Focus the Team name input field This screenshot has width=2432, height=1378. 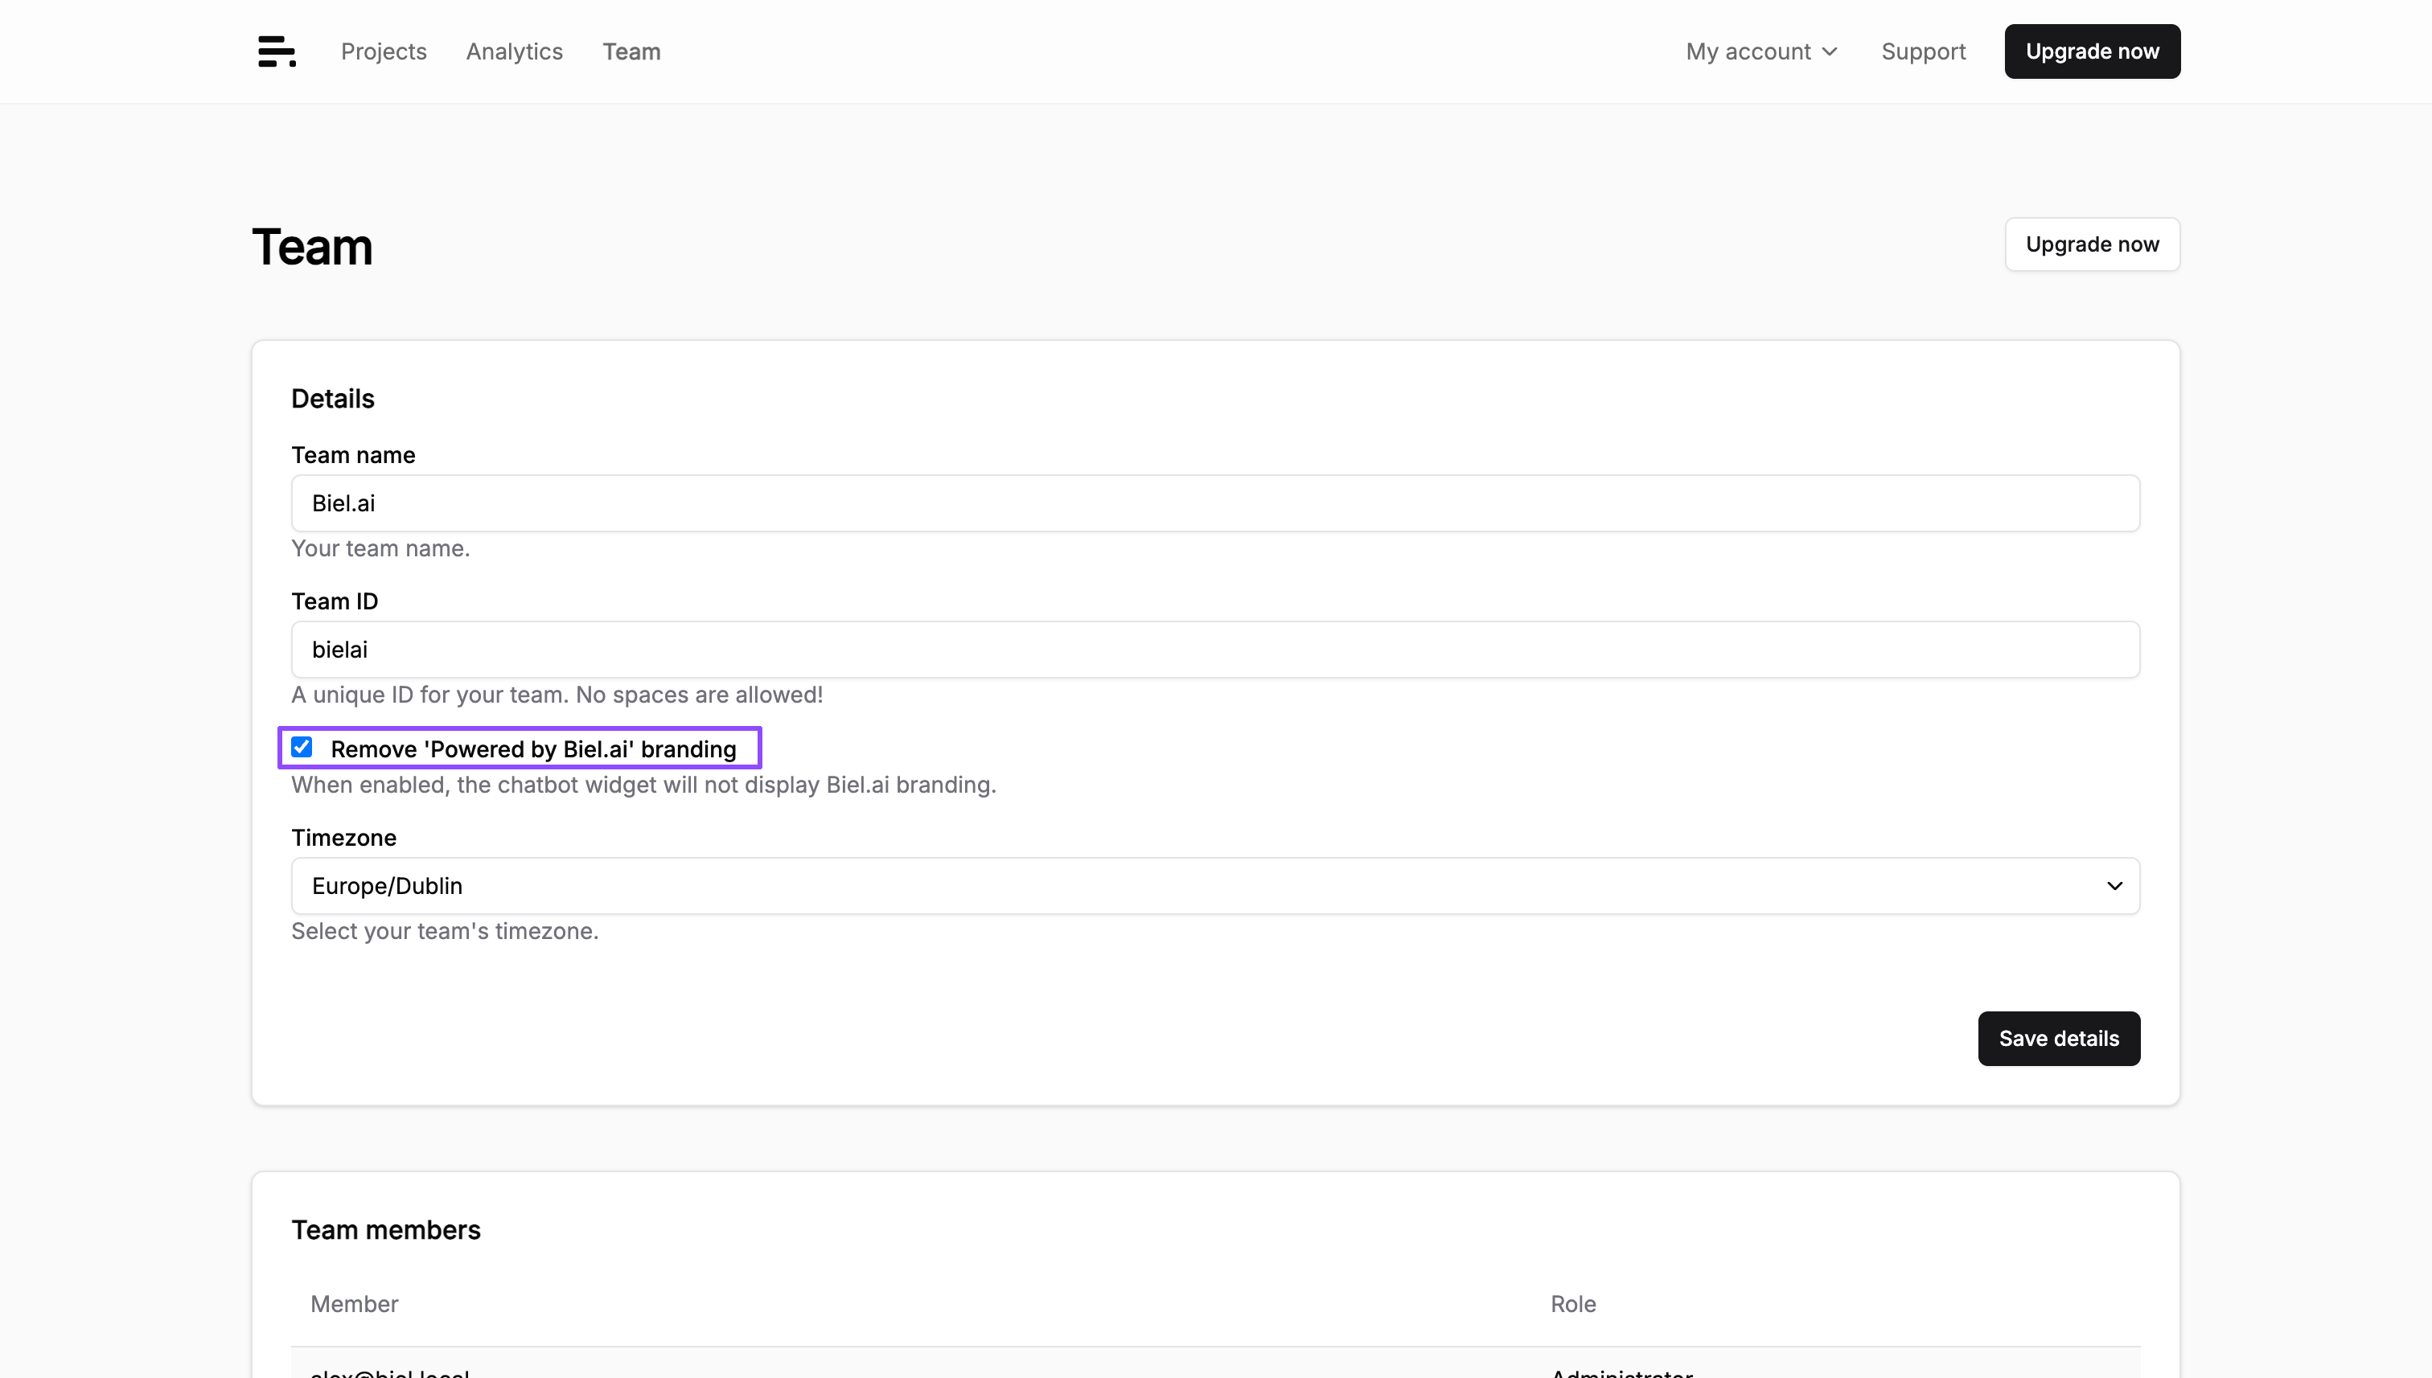1215,502
